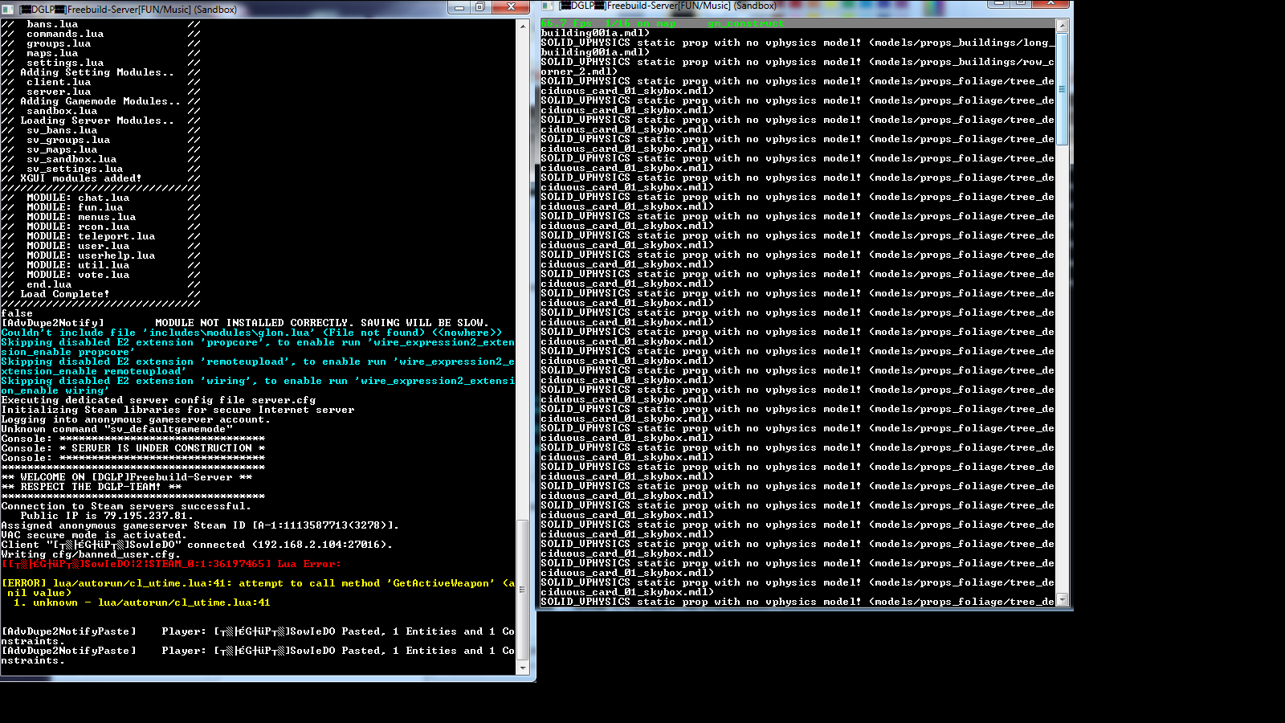
Task: Click the right console scrollbar up arrow
Action: click(1063, 26)
